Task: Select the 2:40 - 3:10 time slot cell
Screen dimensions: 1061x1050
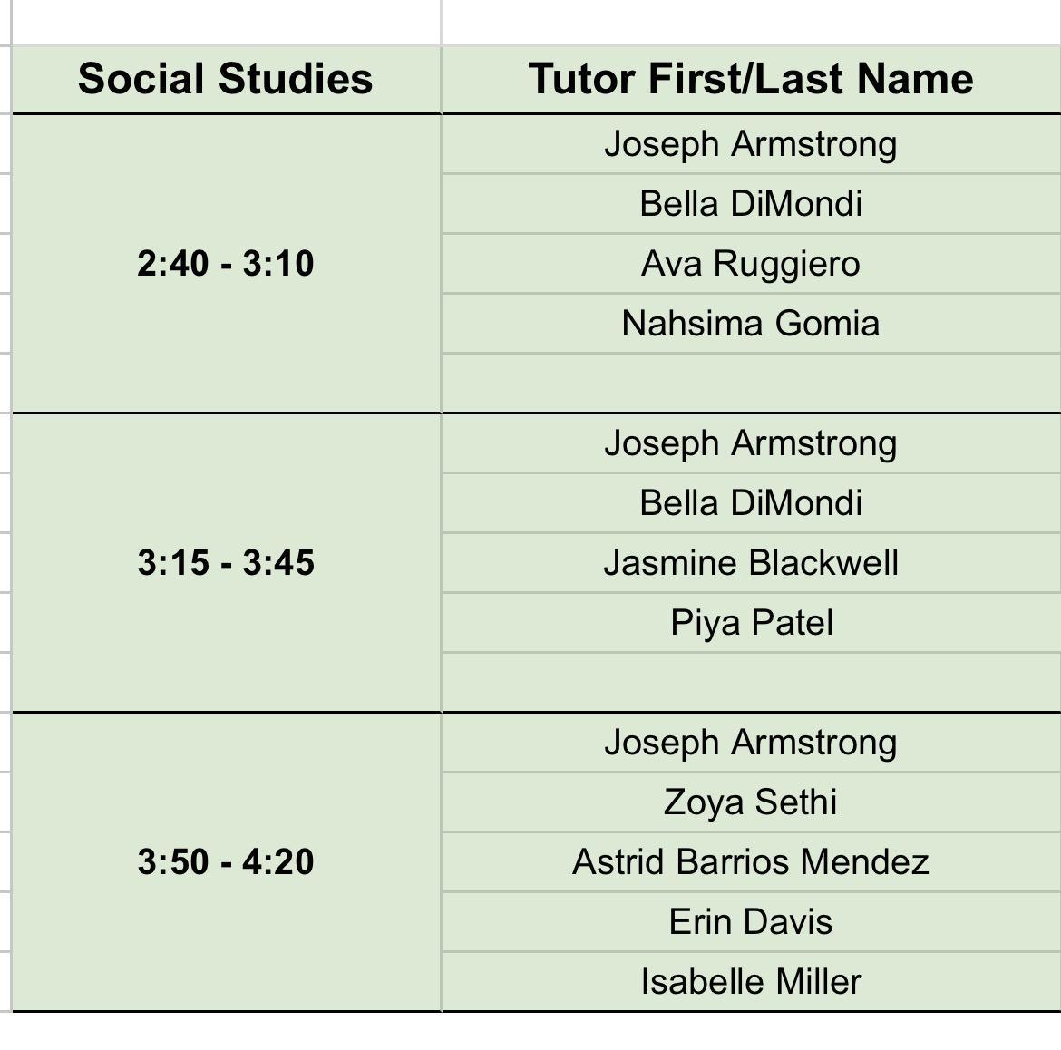Action: click(x=226, y=264)
